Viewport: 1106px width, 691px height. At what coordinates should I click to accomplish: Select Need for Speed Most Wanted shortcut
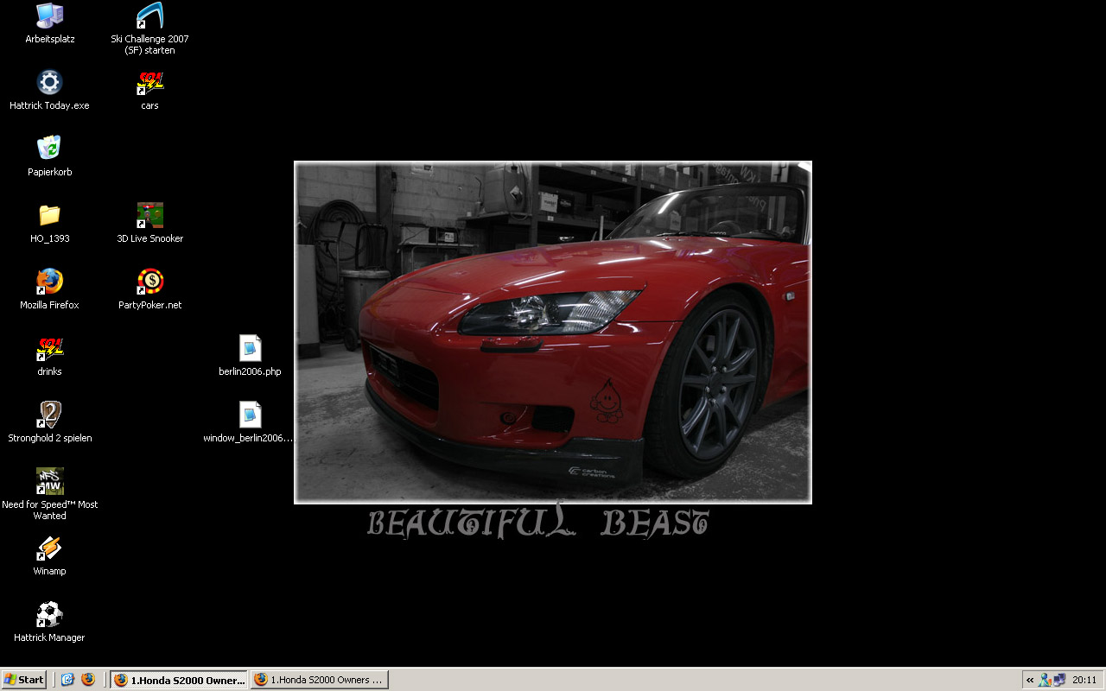point(49,482)
